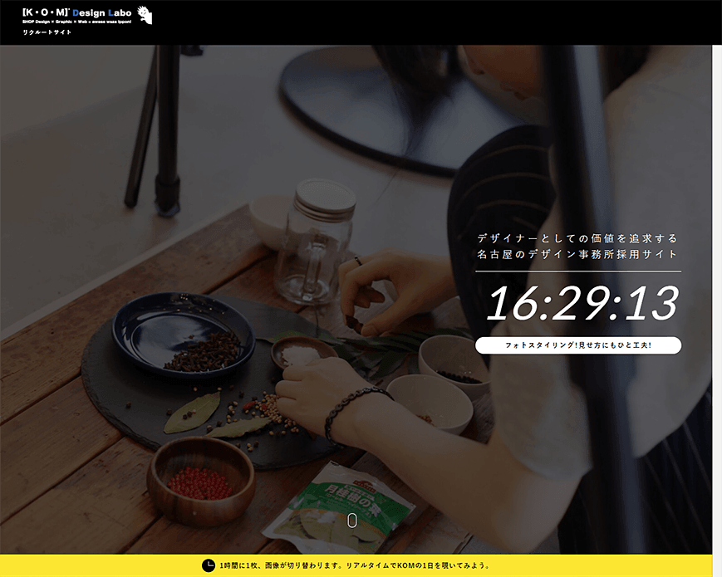Click the navy blue plate in photo

tap(184, 334)
